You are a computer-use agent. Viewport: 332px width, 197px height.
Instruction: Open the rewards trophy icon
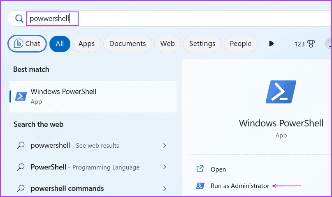pos(311,44)
